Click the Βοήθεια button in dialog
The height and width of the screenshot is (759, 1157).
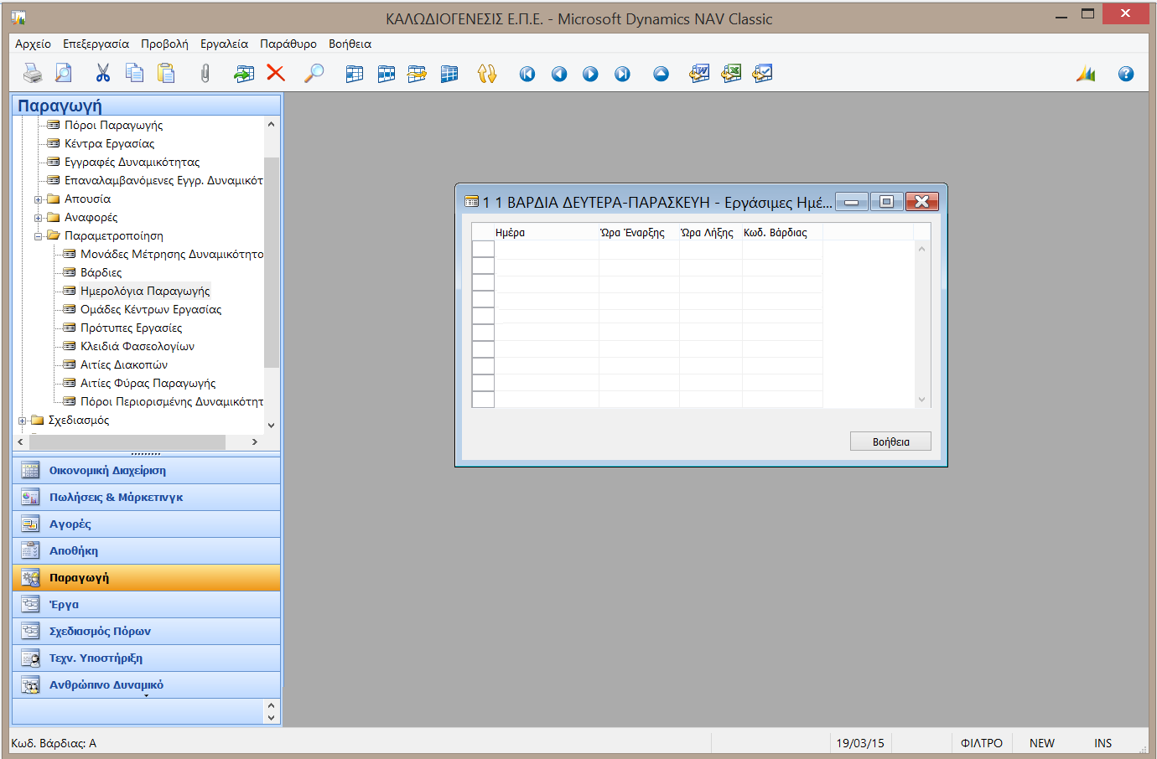coord(890,441)
